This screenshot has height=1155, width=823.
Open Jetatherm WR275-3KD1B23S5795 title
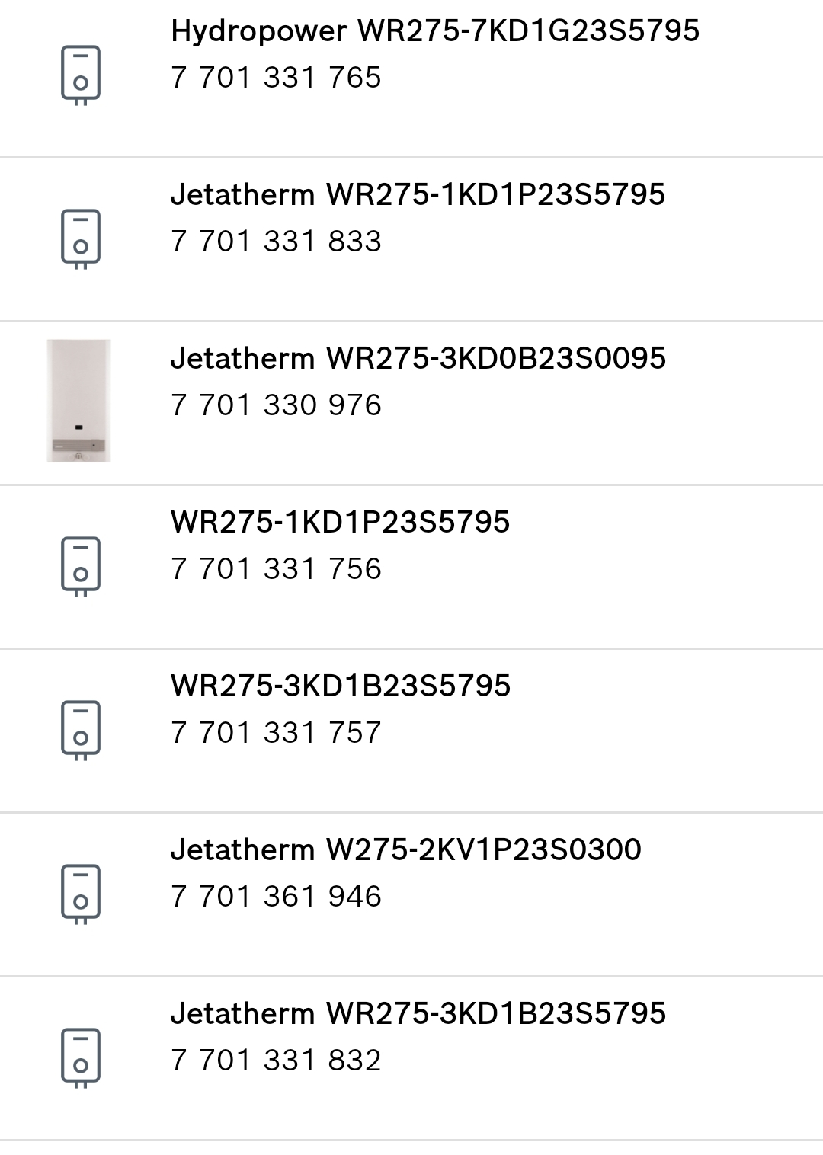click(418, 1014)
